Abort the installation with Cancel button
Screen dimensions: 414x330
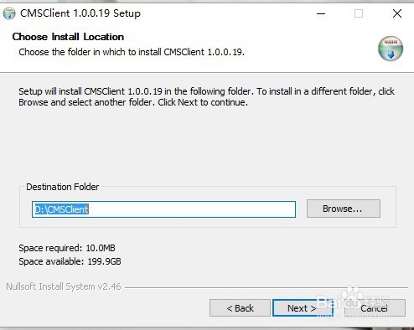click(x=375, y=308)
